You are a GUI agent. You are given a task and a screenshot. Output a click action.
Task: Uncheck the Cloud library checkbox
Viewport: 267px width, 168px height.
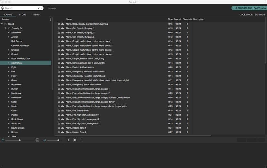point(6,24)
